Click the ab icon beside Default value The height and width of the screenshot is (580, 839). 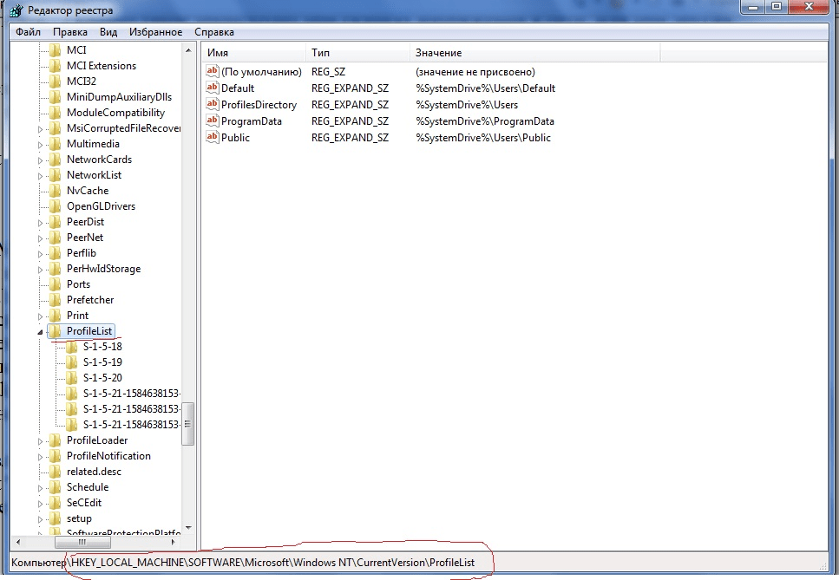(x=213, y=88)
